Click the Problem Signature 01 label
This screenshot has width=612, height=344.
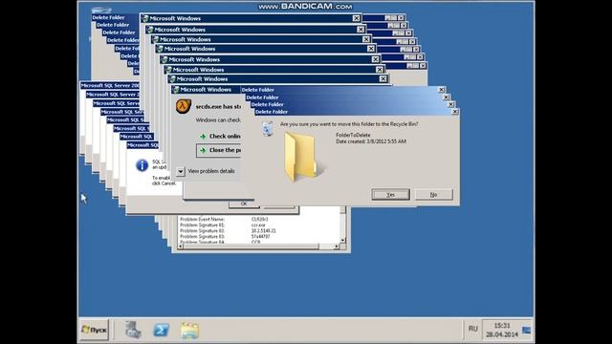[202, 226]
